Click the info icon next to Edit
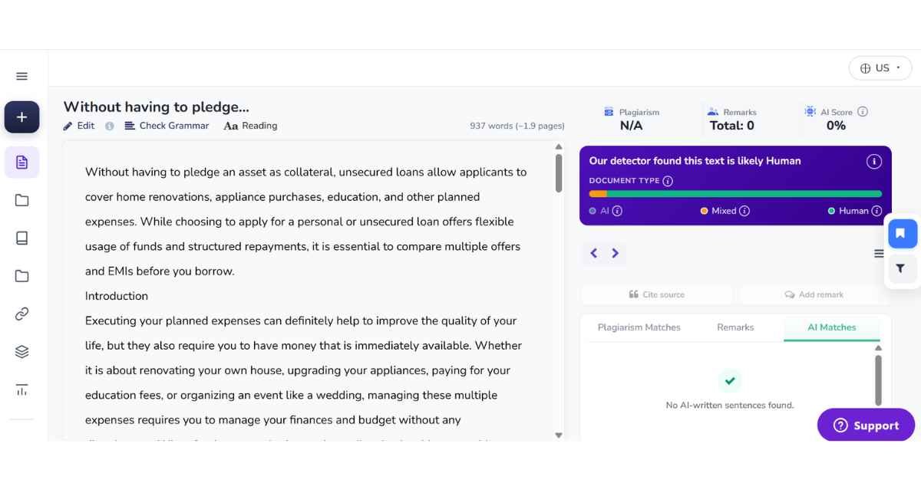The height and width of the screenshot is (483, 921). point(110,126)
